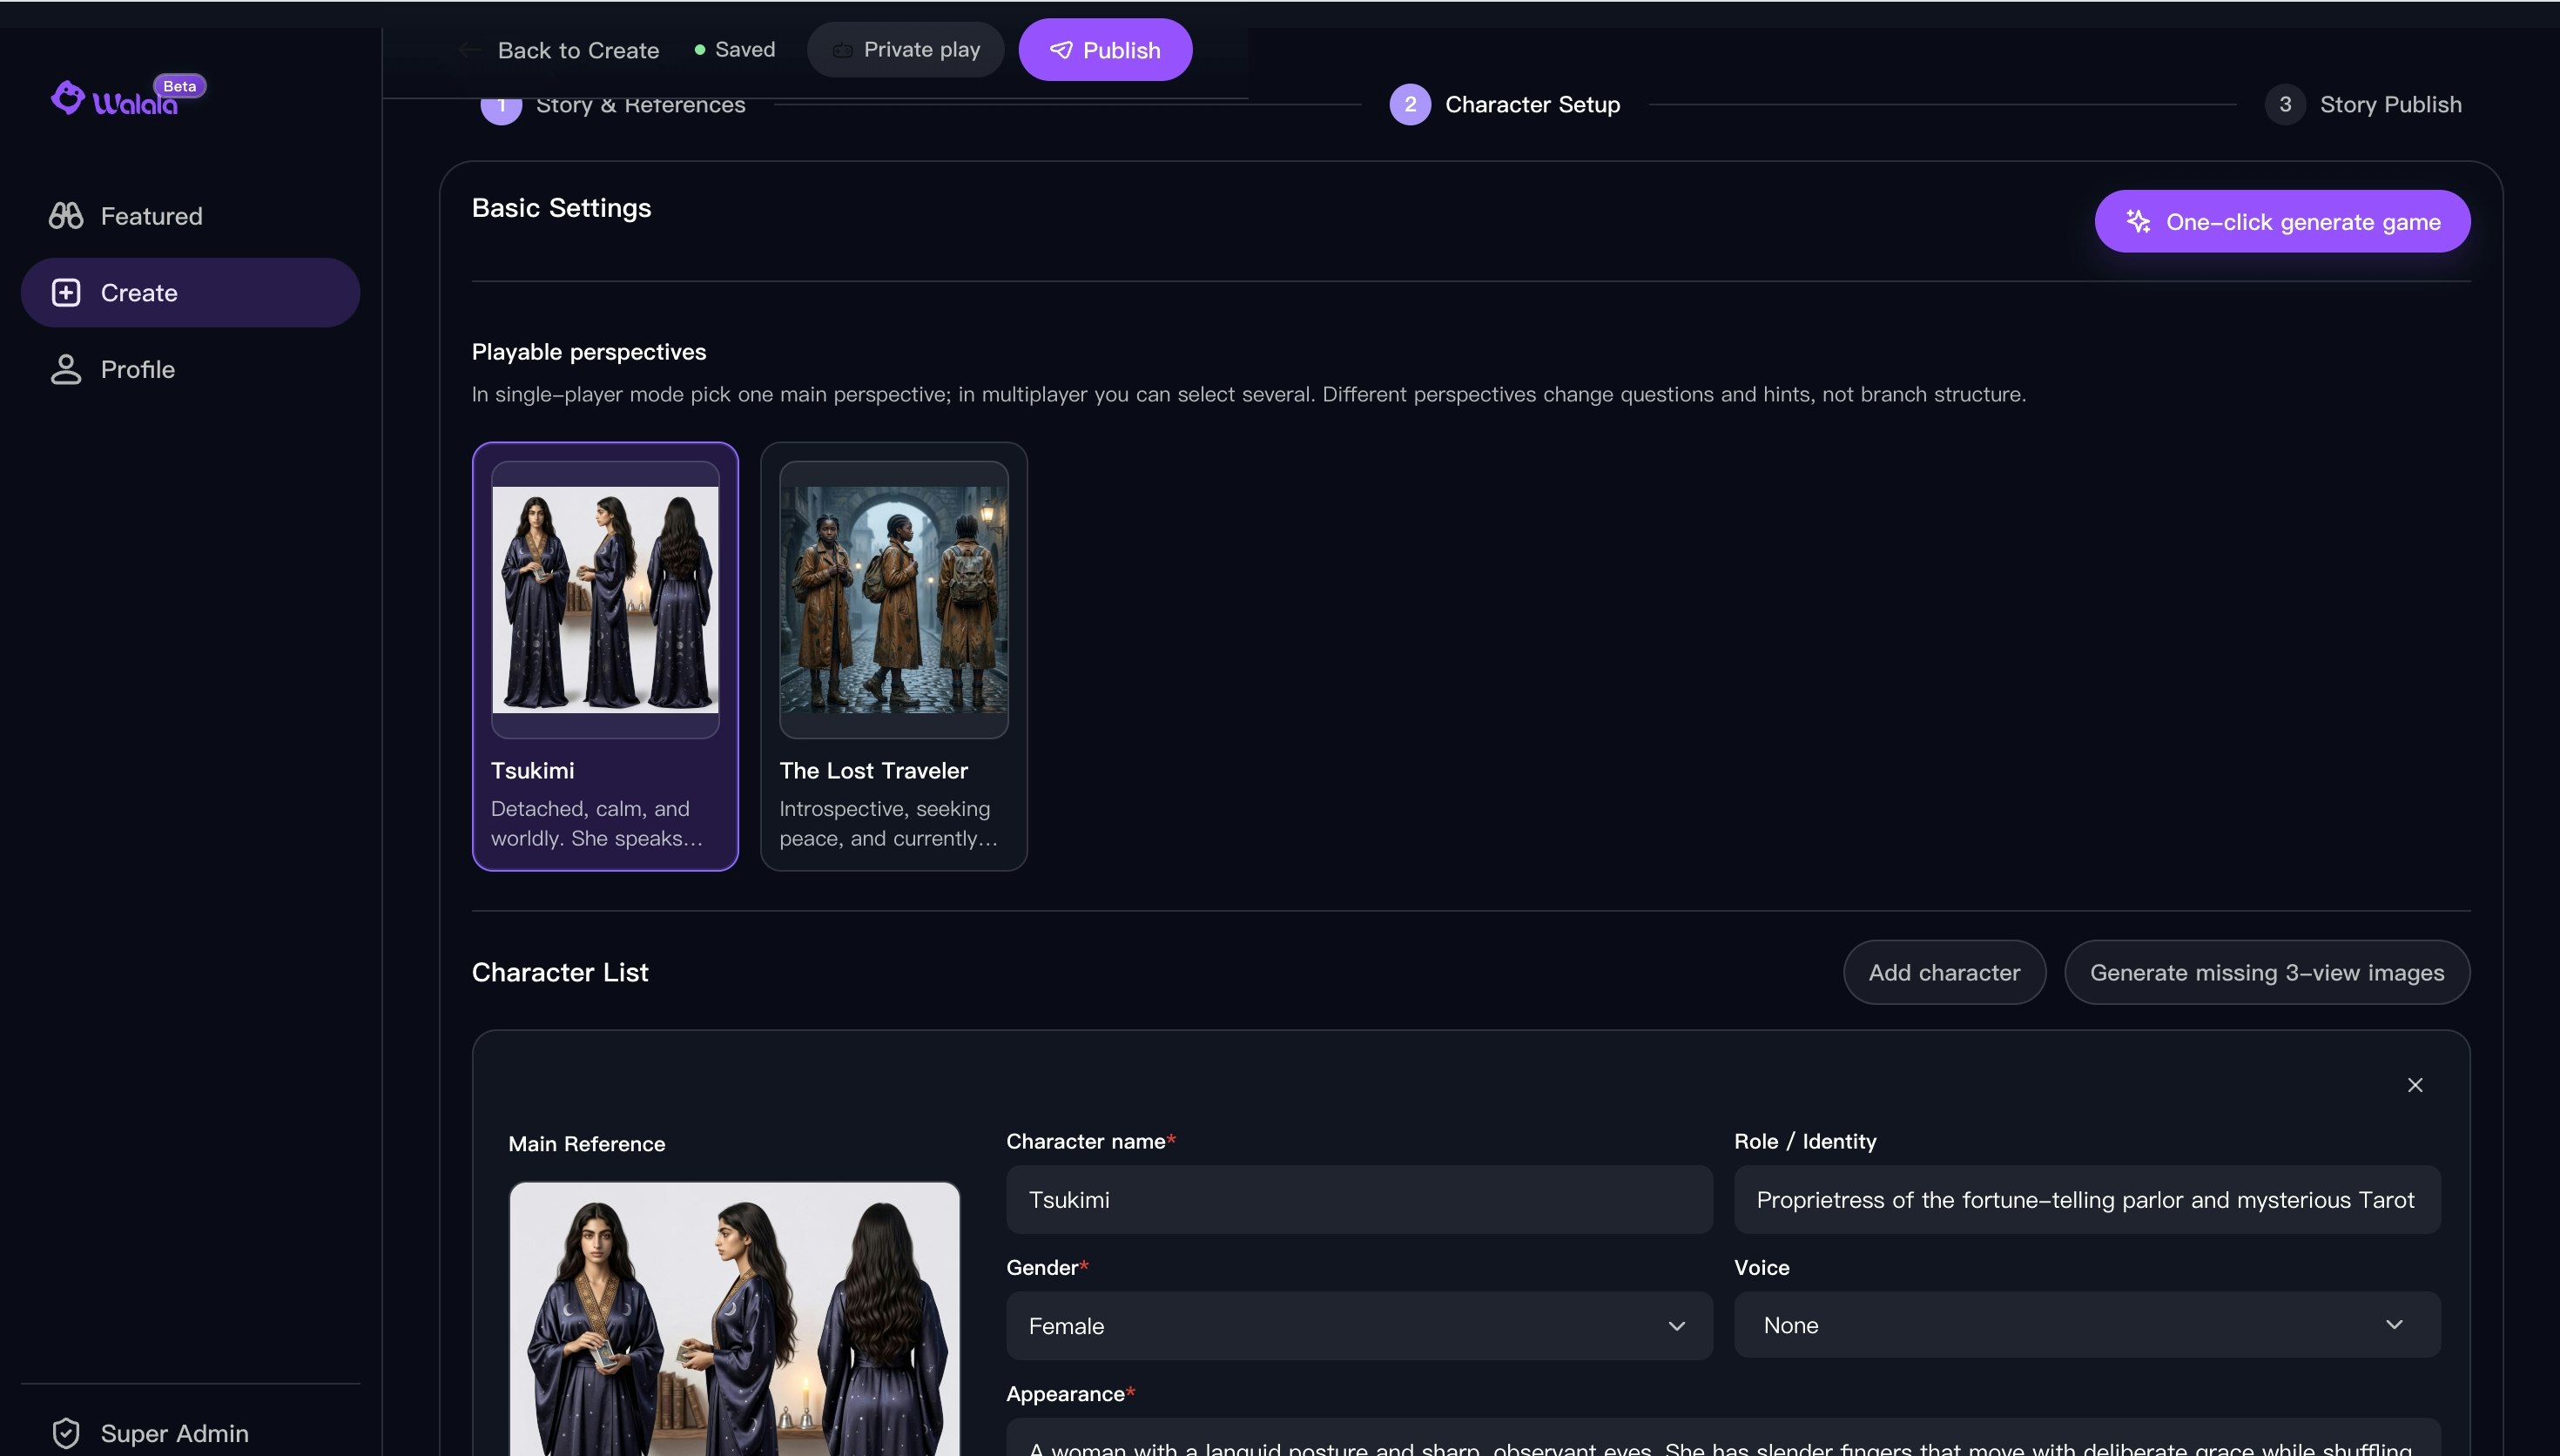2560x1456 pixels.
Task: Open Super Admin in the sidebar
Action: pyautogui.click(x=190, y=1433)
